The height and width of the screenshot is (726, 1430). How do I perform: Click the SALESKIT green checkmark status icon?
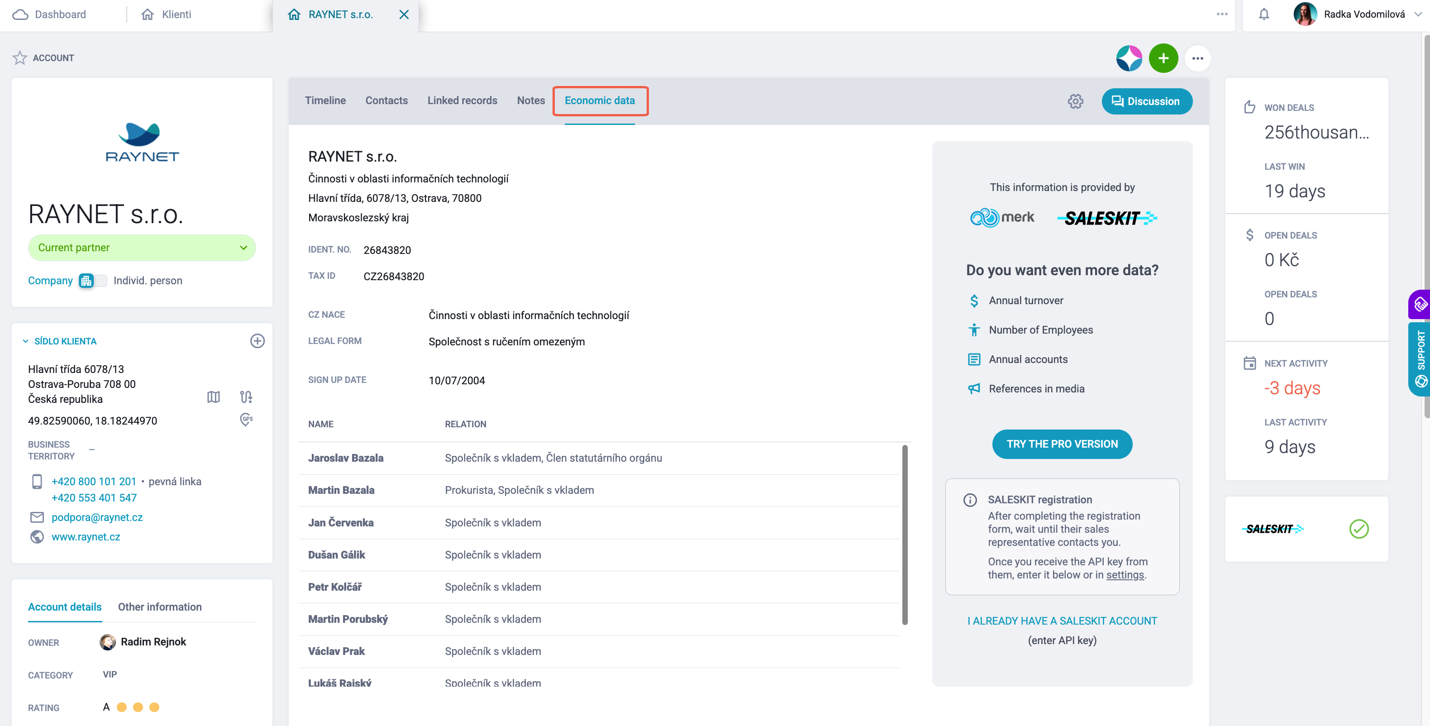(x=1358, y=528)
